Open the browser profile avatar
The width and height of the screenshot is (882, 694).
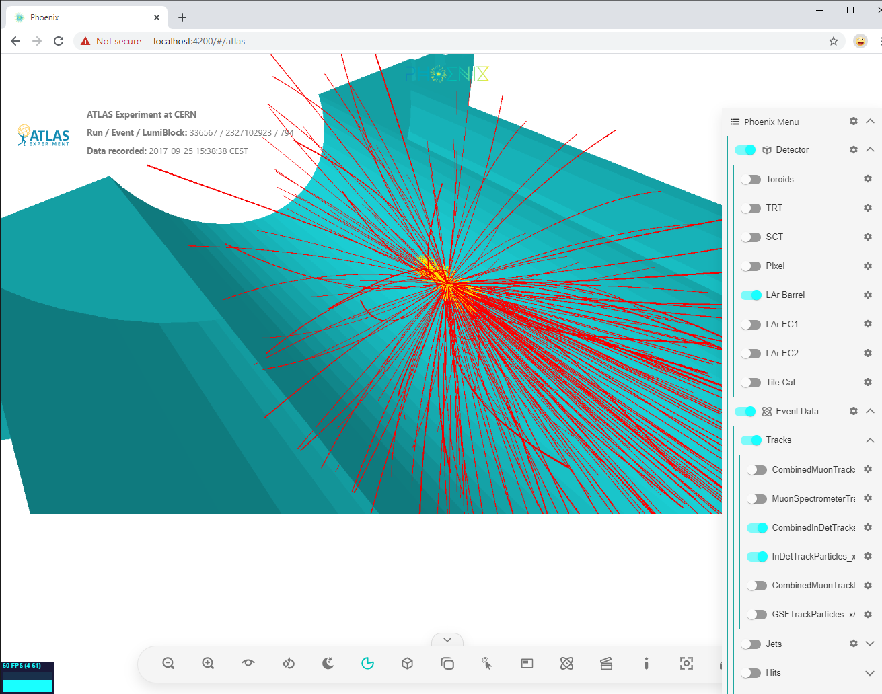pyautogui.click(x=860, y=41)
